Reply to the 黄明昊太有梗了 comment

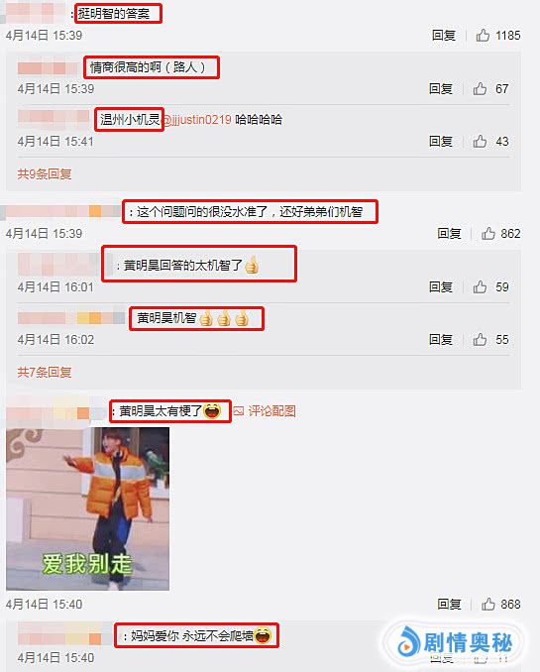449,604
